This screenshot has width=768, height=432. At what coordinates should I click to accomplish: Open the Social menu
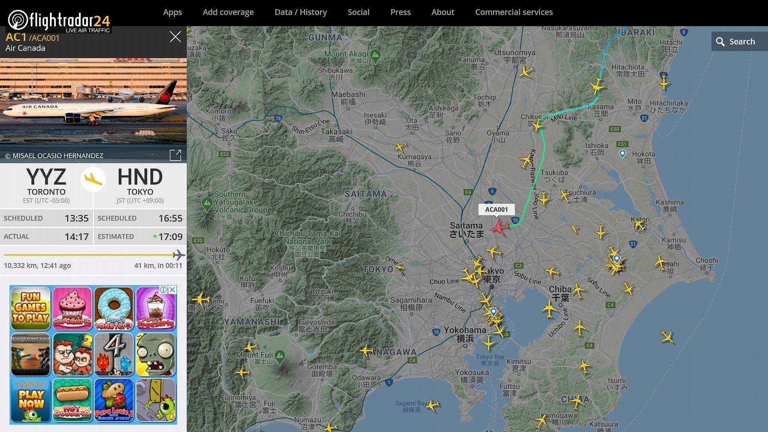pyautogui.click(x=358, y=12)
